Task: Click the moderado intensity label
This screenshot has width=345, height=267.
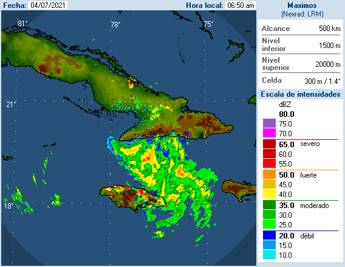Action: pos(315,206)
